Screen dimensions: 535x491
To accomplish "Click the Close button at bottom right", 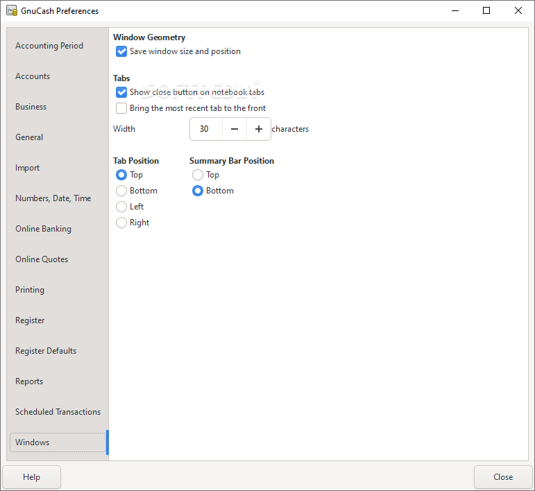I will coord(503,477).
